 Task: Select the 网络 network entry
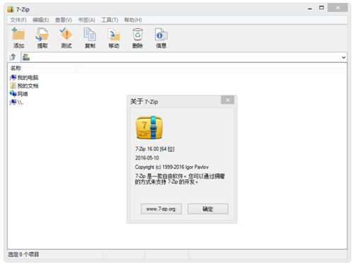19,94
